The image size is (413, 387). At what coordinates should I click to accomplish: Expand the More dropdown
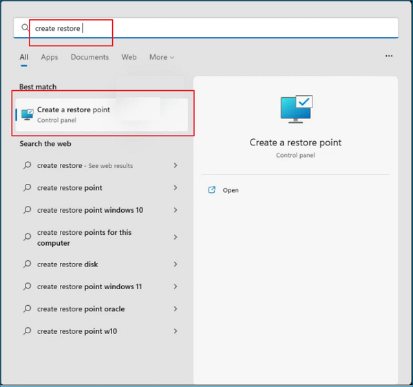162,57
